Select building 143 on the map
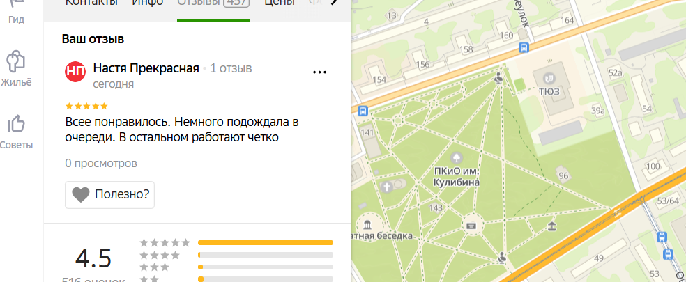 436,207
